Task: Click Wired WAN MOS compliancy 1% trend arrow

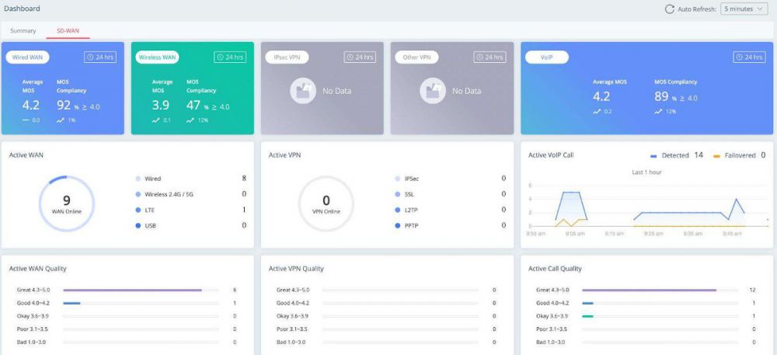Action: 61,120
